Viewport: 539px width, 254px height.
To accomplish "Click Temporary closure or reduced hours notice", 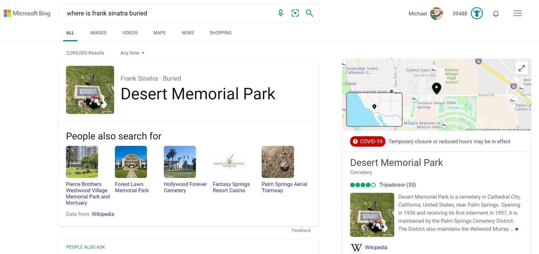I will [449, 142].
